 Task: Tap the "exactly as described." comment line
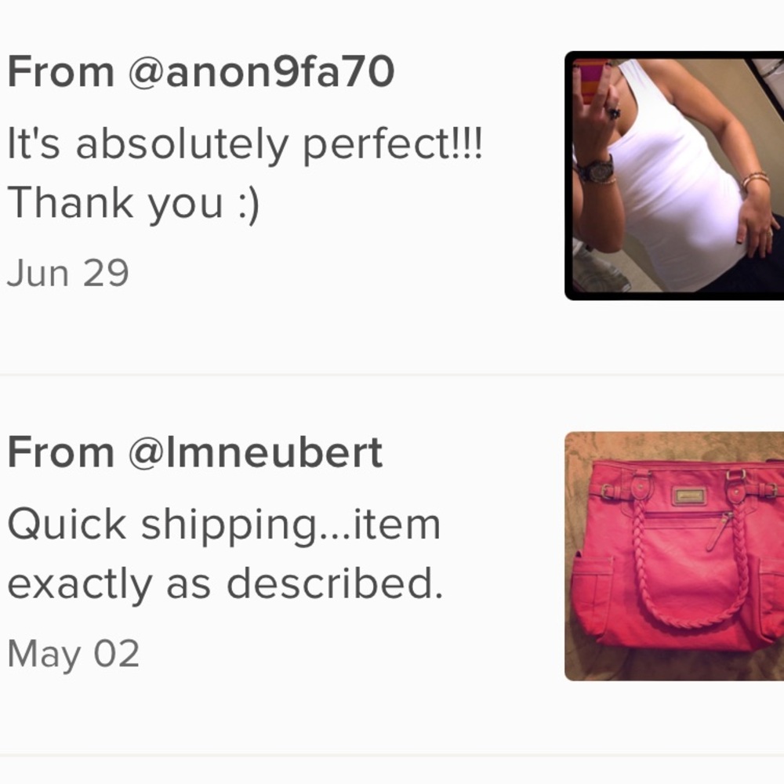click(x=226, y=584)
